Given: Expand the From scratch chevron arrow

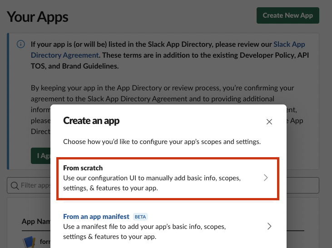Looking at the screenshot, I should 266,178.
